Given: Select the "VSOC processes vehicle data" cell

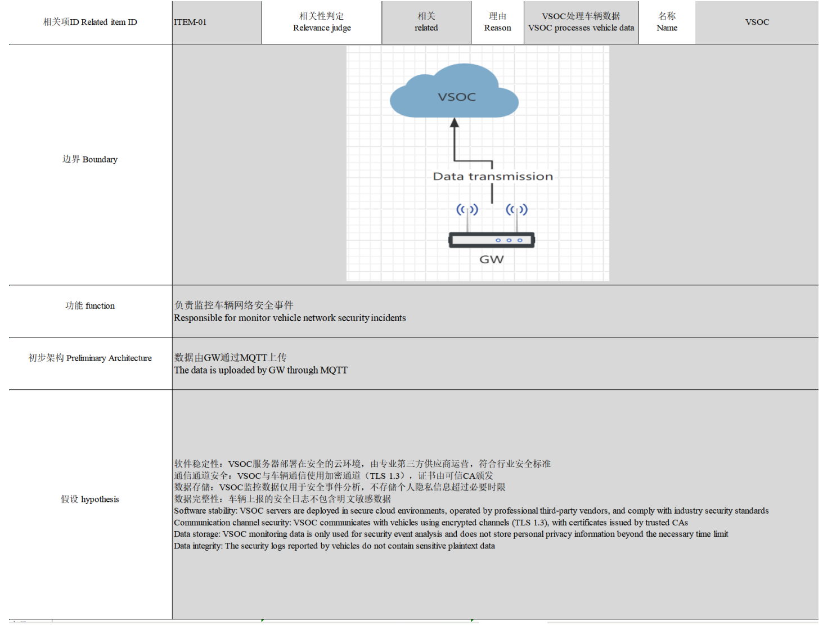Looking at the screenshot, I should [581, 23].
